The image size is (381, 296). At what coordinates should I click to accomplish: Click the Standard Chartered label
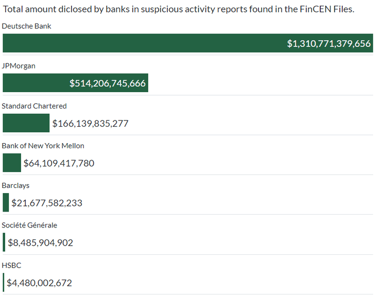tap(34, 106)
